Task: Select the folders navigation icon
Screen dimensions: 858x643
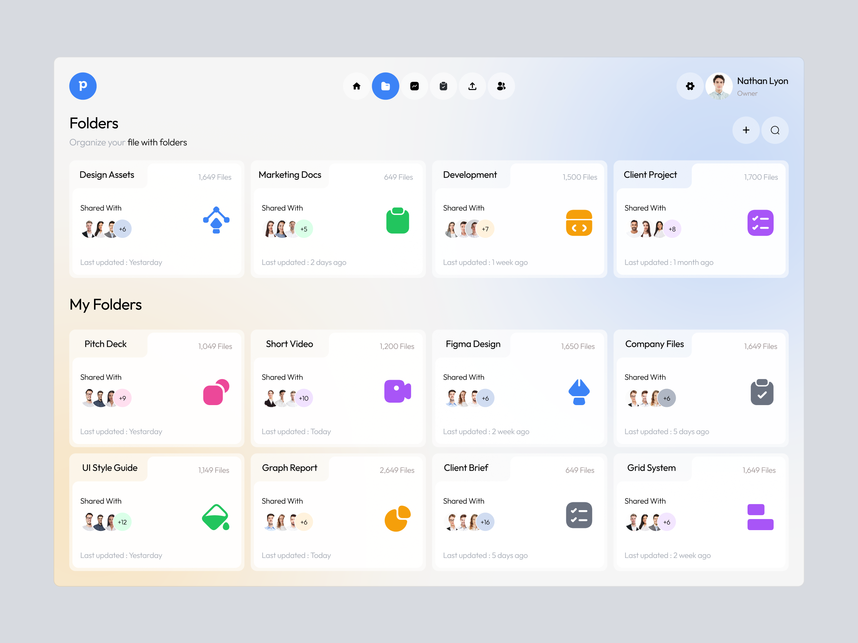Action: [385, 86]
